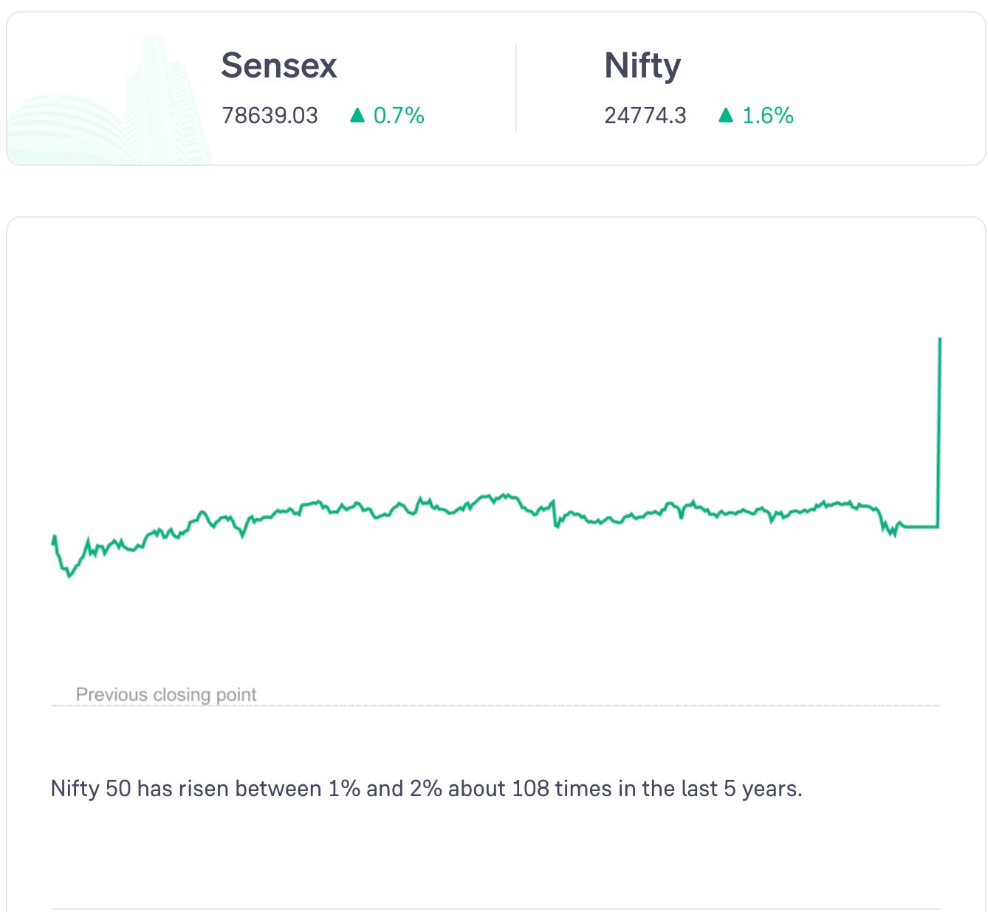Click the chart's lowest dip near the open

pyautogui.click(x=70, y=575)
